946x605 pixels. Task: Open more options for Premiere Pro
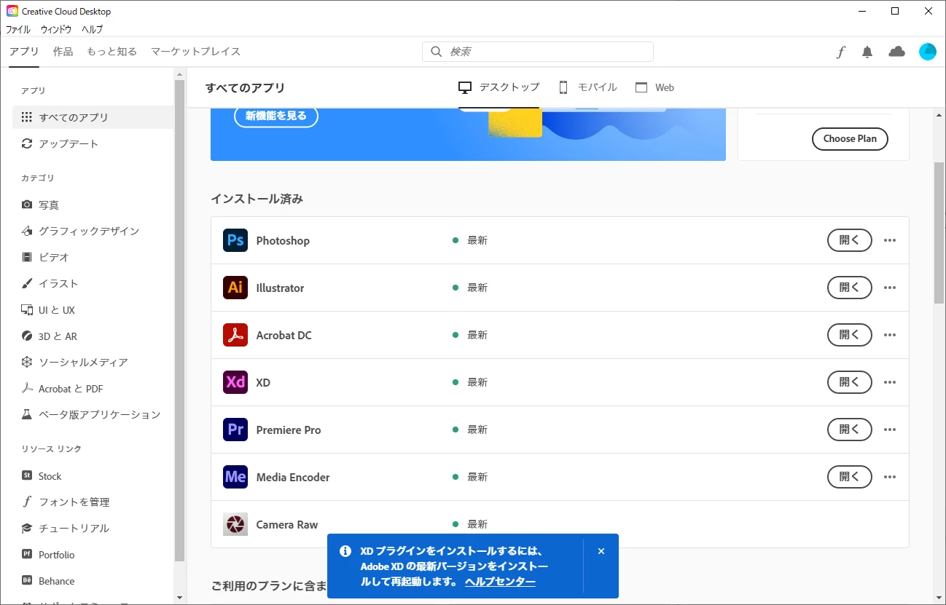tap(889, 430)
